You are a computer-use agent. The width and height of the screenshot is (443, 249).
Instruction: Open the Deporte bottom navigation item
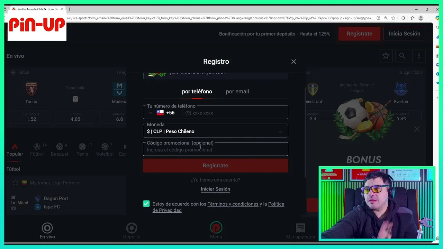(x=132, y=231)
